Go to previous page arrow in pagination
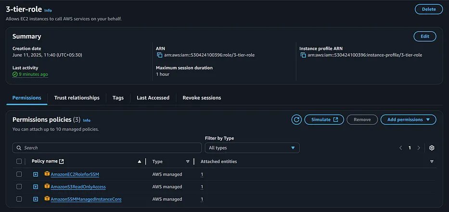The image size is (449, 212). [400, 148]
